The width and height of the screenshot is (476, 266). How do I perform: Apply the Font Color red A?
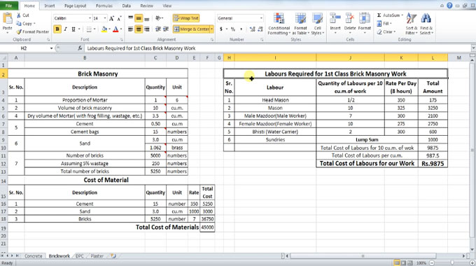[x=115, y=29]
